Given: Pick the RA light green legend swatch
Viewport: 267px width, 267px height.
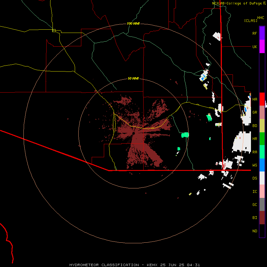Looking at the screenshot, I should click(262, 152).
